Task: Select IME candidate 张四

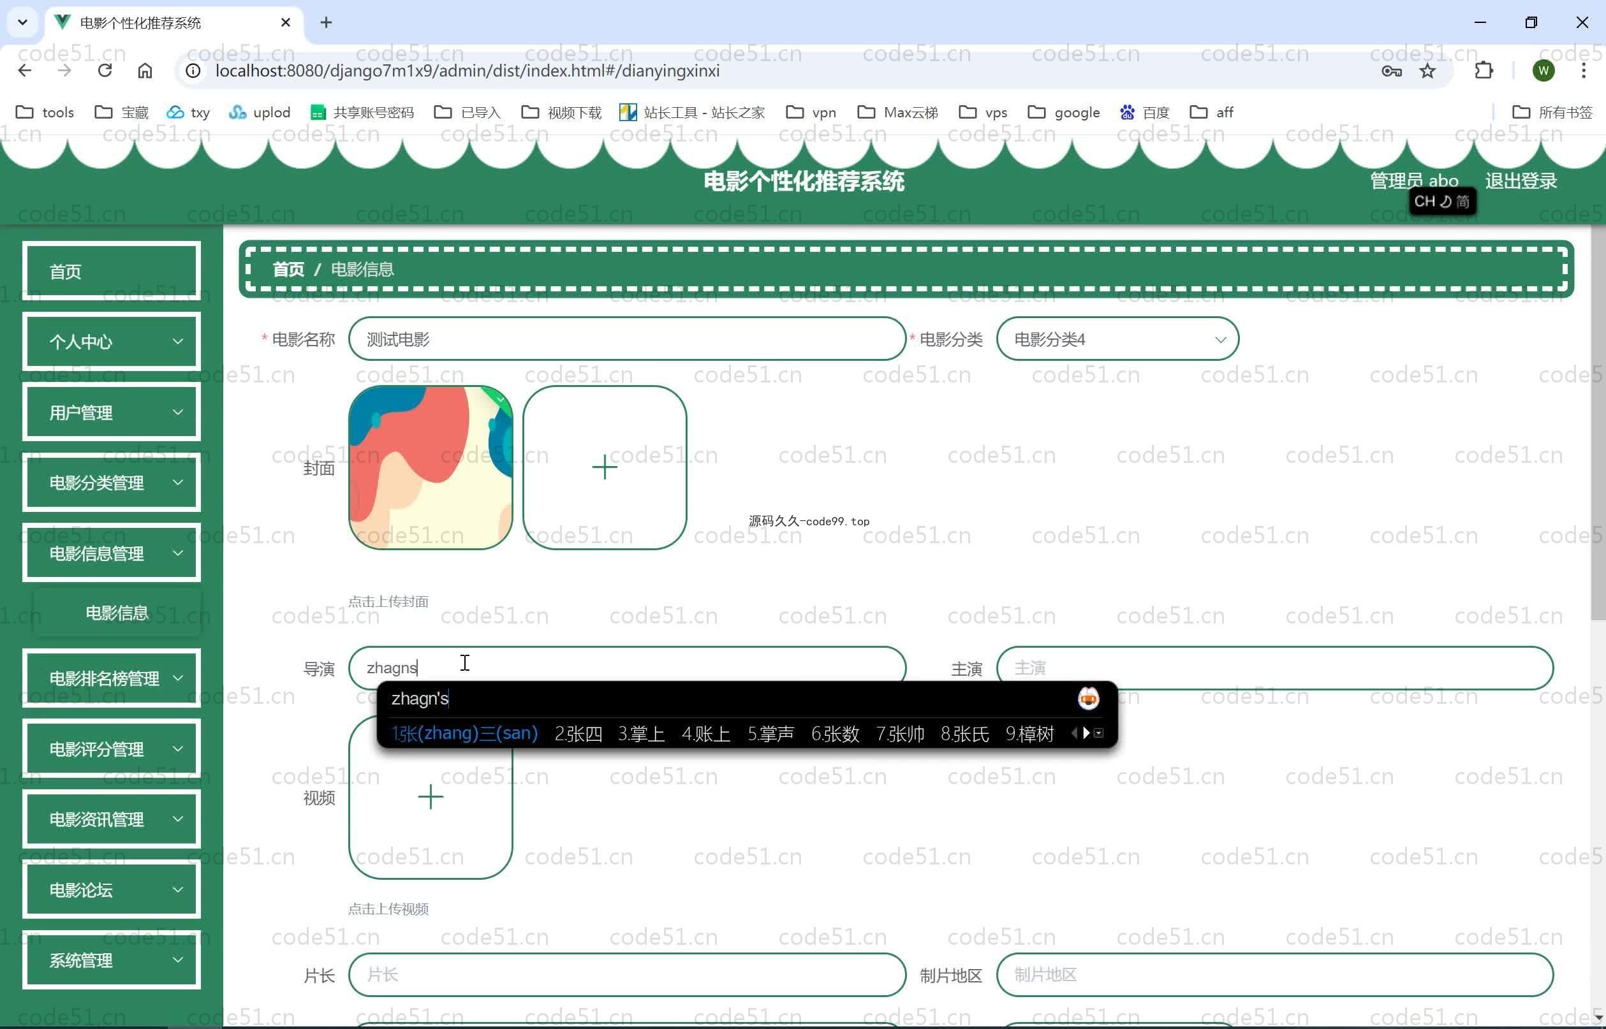Action: click(578, 734)
